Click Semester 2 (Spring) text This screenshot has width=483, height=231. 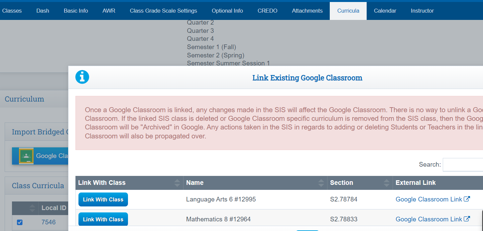pos(215,55)
